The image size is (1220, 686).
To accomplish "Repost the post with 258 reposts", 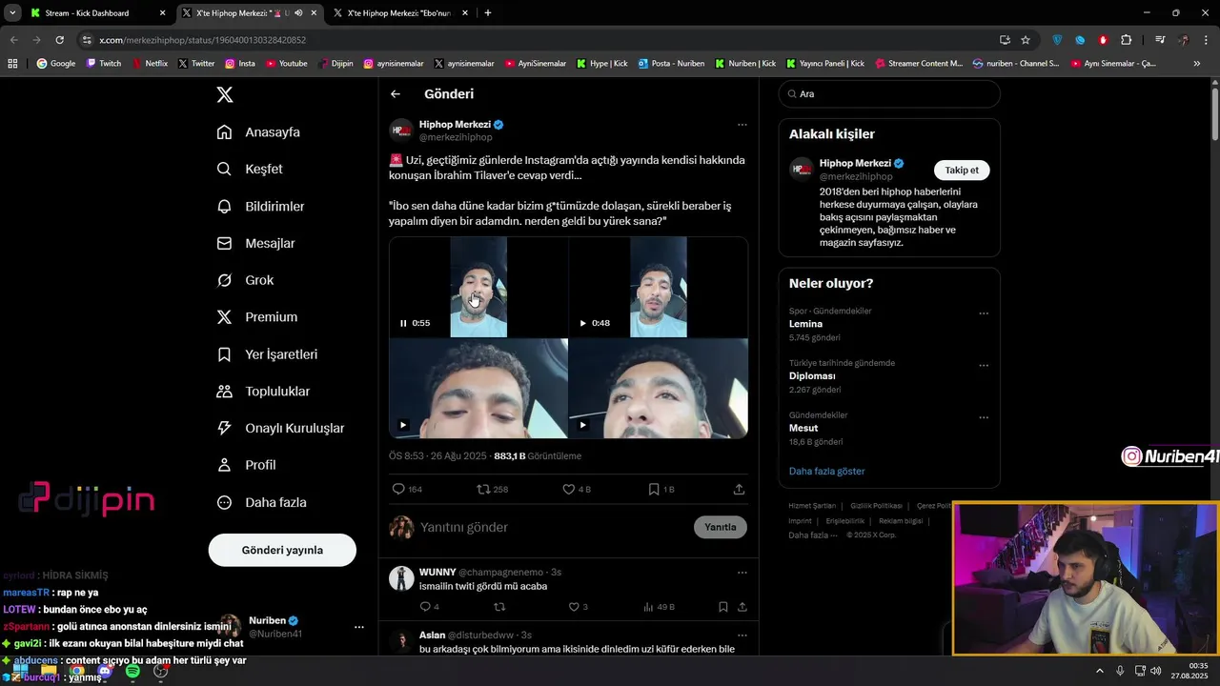I will (484, 489).
